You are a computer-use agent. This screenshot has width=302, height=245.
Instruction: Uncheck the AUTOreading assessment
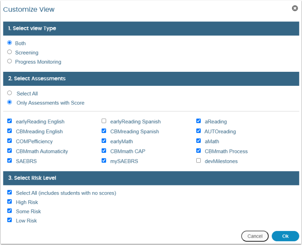(x=198, y=131)
